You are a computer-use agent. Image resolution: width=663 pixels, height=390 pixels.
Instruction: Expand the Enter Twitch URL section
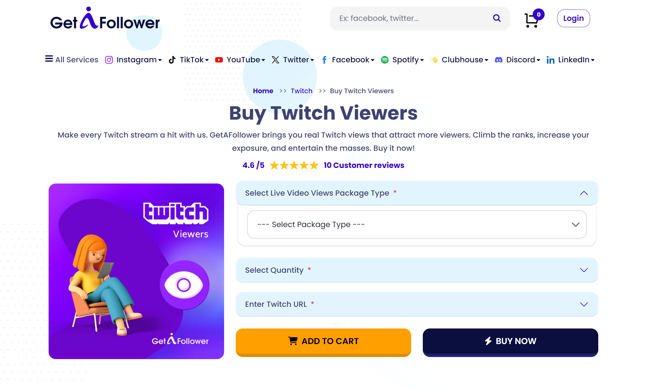coord(417,304)
